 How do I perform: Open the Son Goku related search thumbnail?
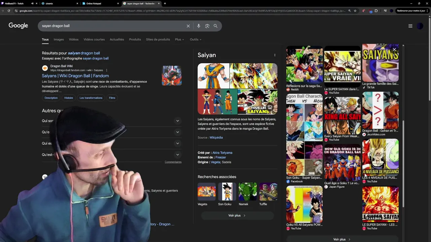click(x=227, y=192)
